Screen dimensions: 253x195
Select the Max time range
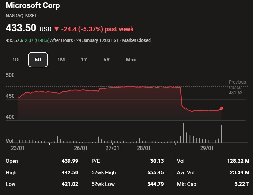point(131,60)
